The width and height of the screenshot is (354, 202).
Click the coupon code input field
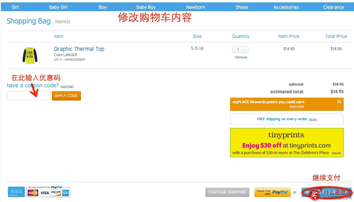(29, 96)
